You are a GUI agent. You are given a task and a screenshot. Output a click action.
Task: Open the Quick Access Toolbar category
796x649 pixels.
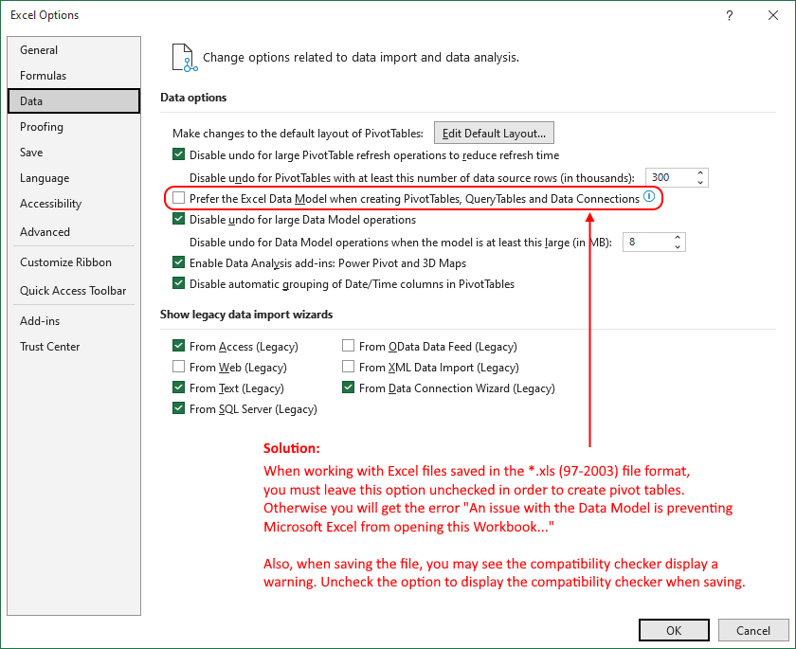(x=74, y=291)
